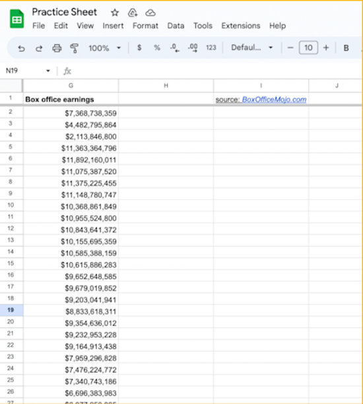This screenshot has width=363, height=404.
Task: Click cell with $2,113,846,800
Action: pos(71,136)
